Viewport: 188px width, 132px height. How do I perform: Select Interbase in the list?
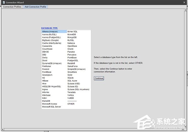pyautogui.click(x=46, y=95)
